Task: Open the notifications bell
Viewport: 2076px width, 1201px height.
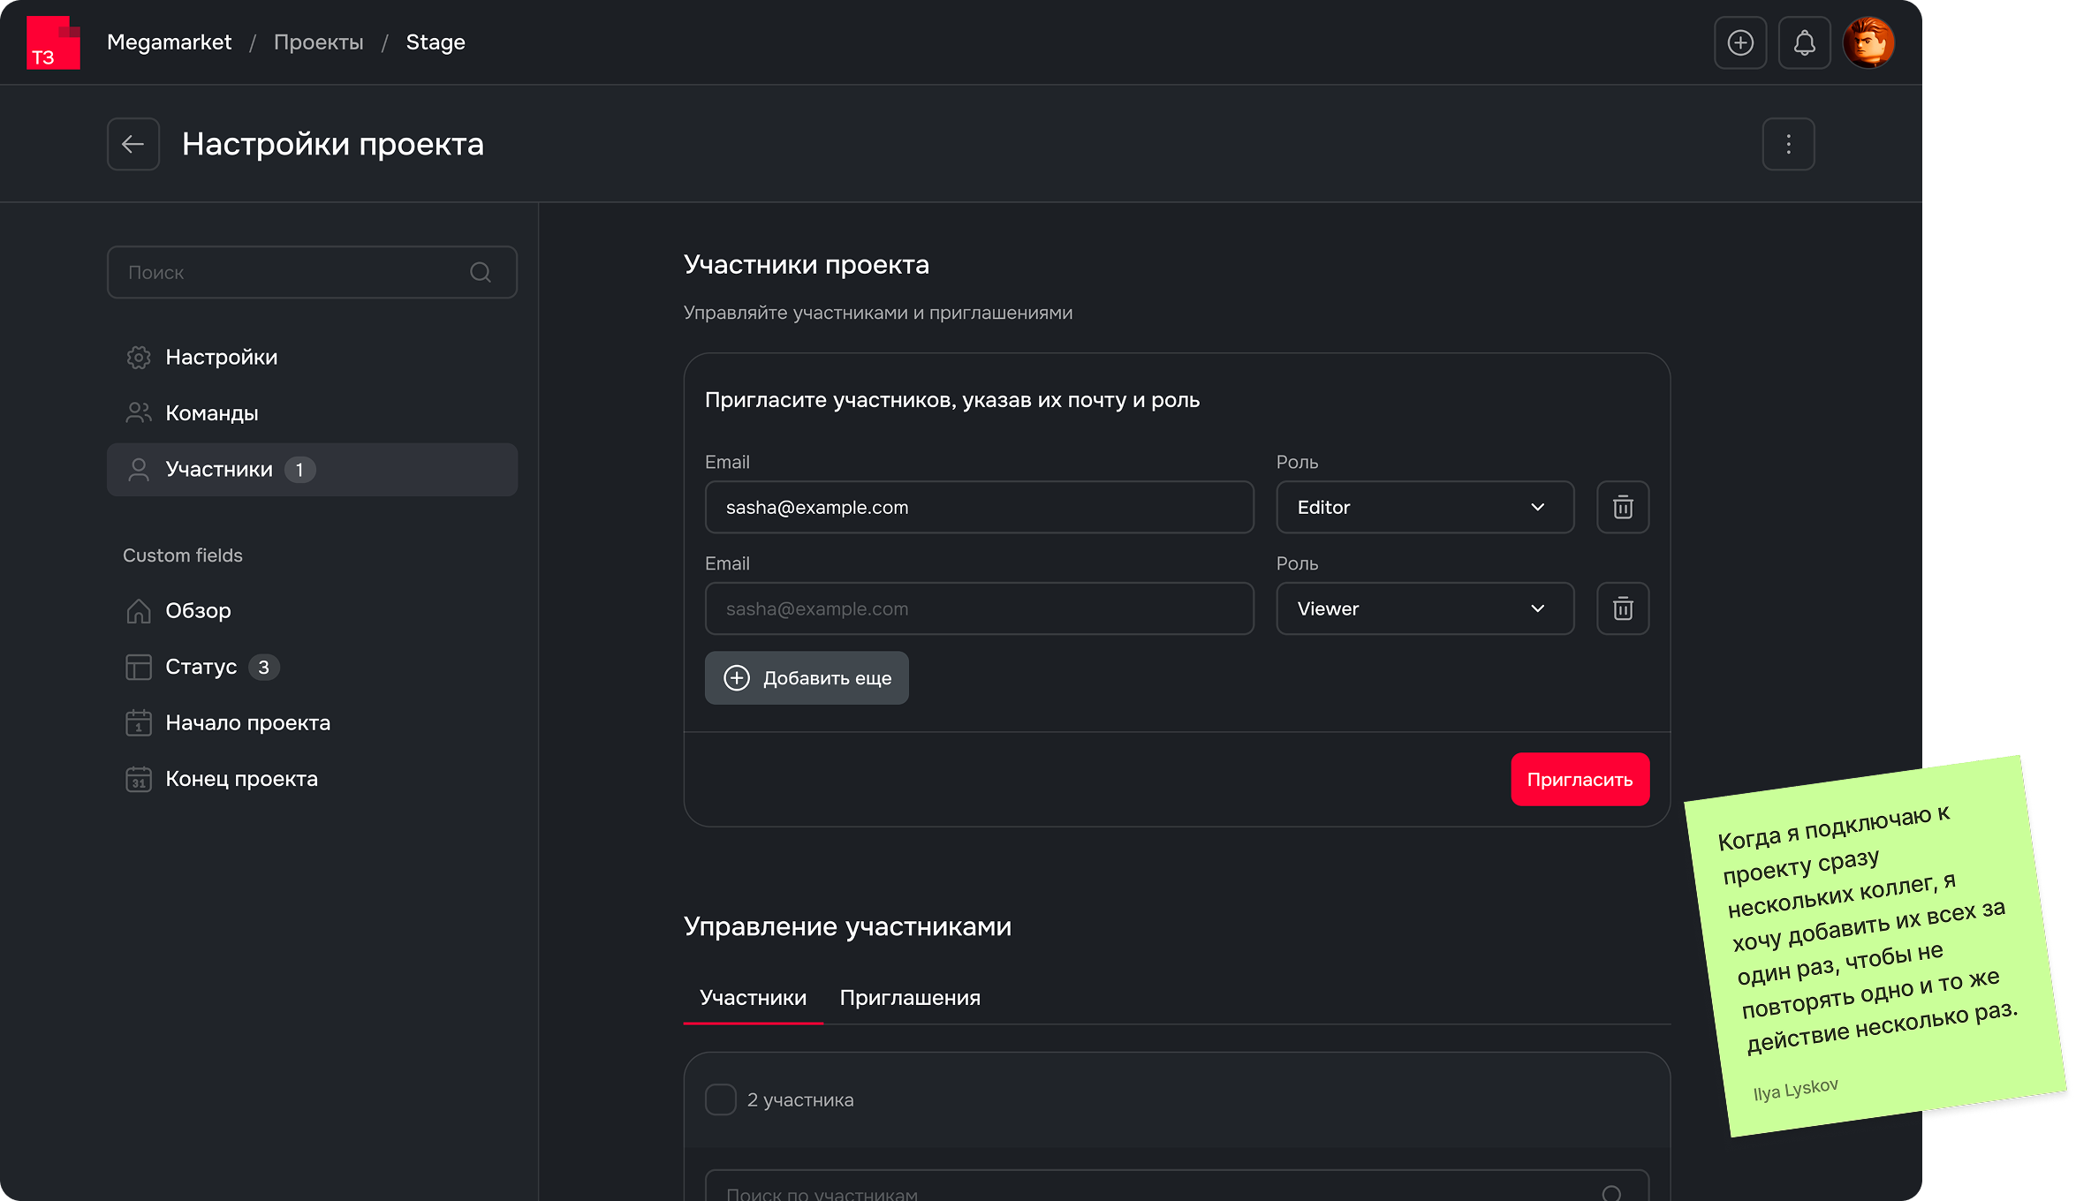Action: click(x=1804, y=42)
